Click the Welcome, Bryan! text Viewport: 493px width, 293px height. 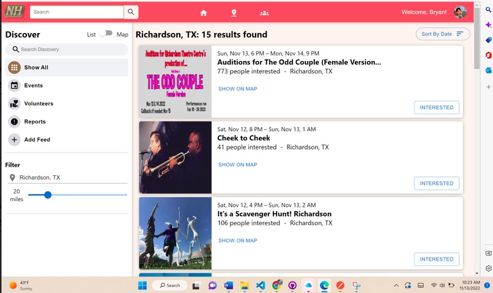point(424,12)
